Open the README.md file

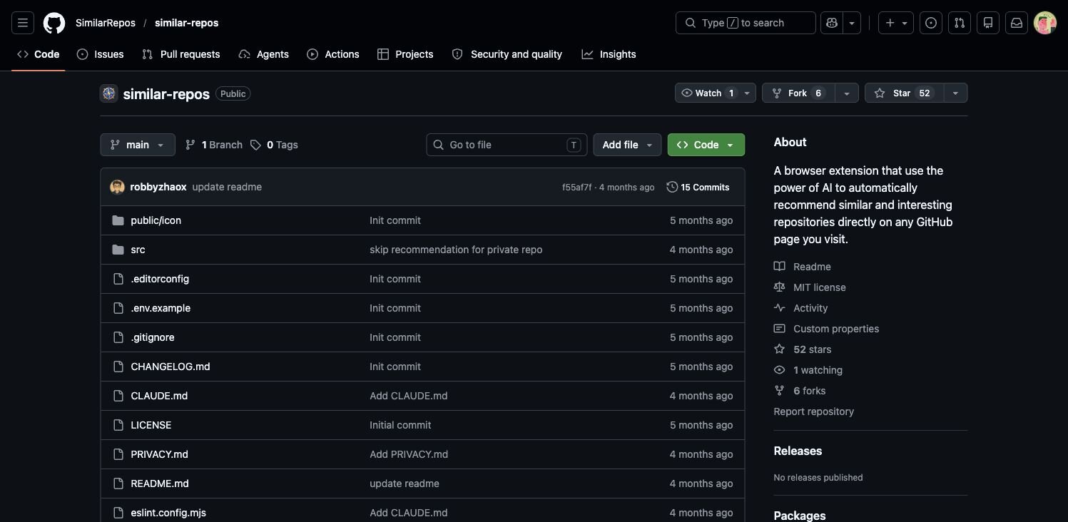[x=160, y=483]
